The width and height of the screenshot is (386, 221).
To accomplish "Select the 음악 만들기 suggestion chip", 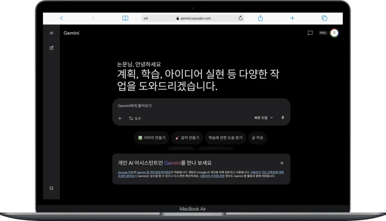I will point(187,138).
